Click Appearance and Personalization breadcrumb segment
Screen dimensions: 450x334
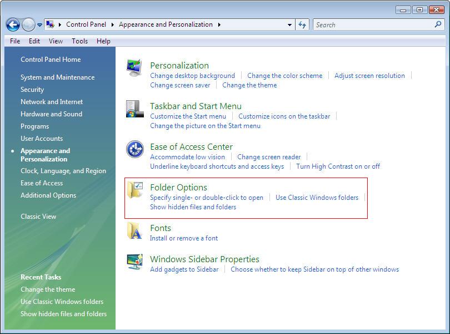coord(166,24)
